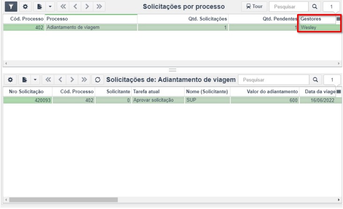Go to last page in bottom grid
The height and width of the screenshot is (209, 343).
(x=84, y=80)
